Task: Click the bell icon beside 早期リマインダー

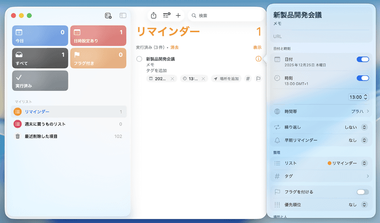Action: (277, 140)
